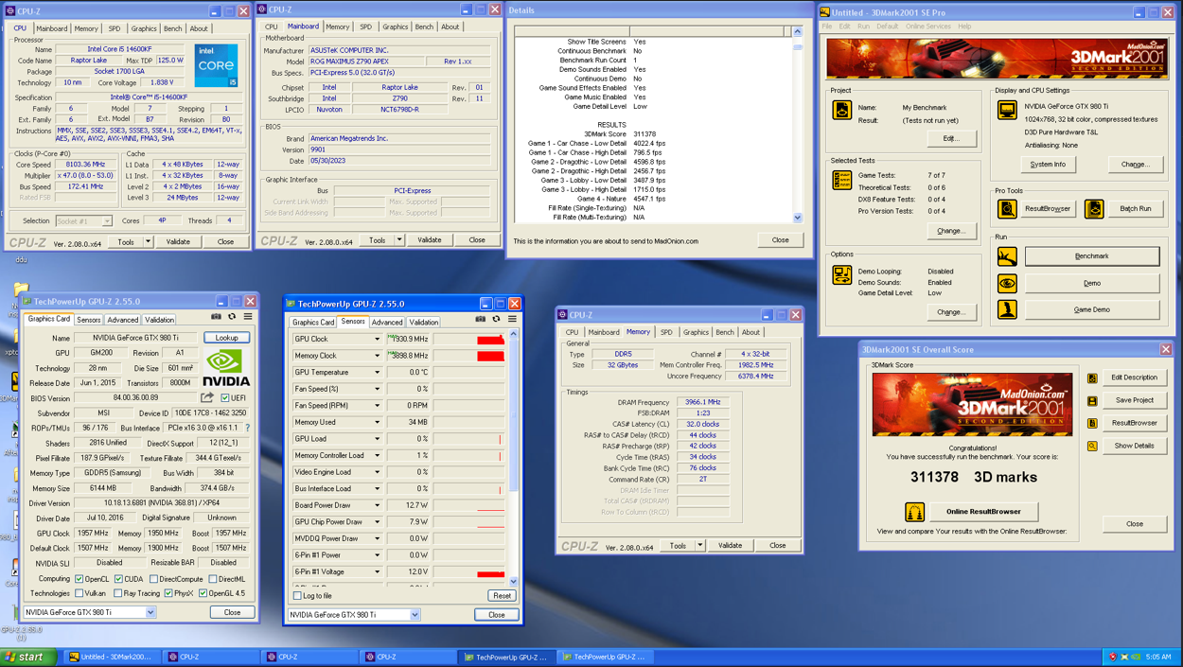Click the System Info button in 3DMark2001
The height and width of the screenshot is (667, 1183).
(1048, 165)
